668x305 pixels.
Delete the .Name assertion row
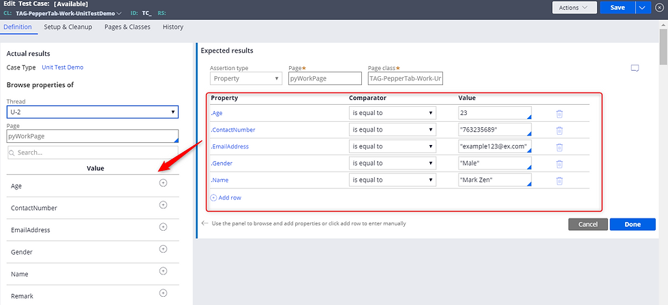[x=560, y=181]
